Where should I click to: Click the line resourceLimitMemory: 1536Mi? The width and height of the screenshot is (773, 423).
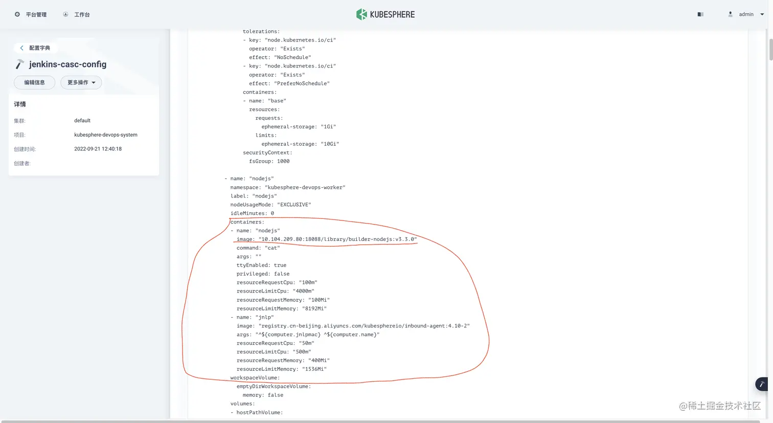281,369
